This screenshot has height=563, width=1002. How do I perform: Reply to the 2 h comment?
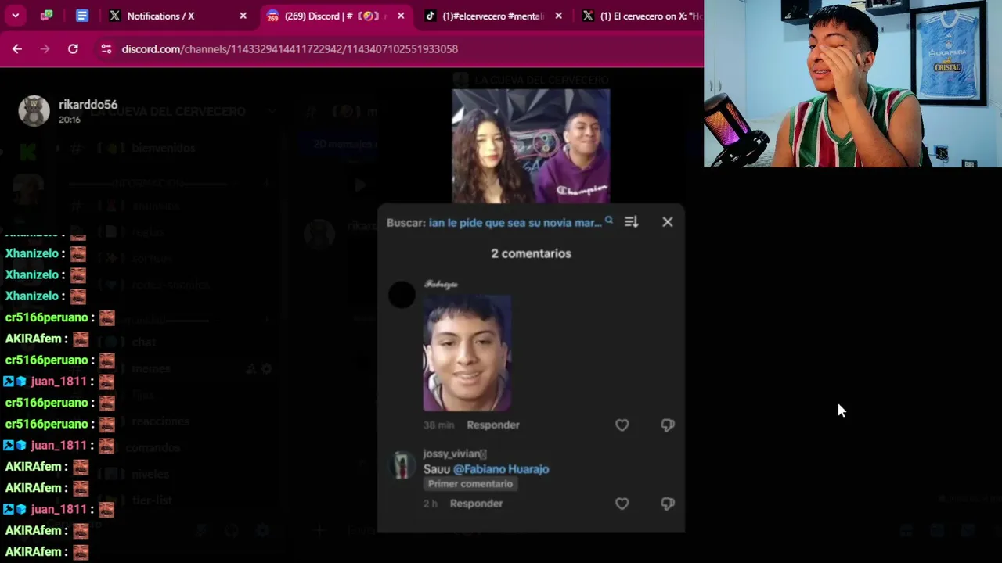476,504
